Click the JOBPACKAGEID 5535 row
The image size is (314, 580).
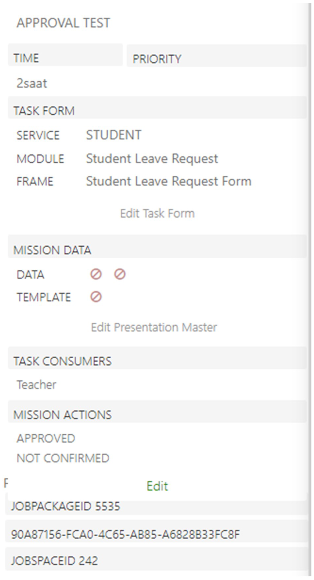click(66, 506)
